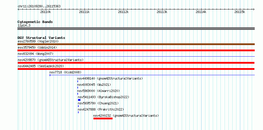This screenshot has width=263, height=130.
Task: Select the brown esv2760599 variant bar
Action: coord(136,44)
